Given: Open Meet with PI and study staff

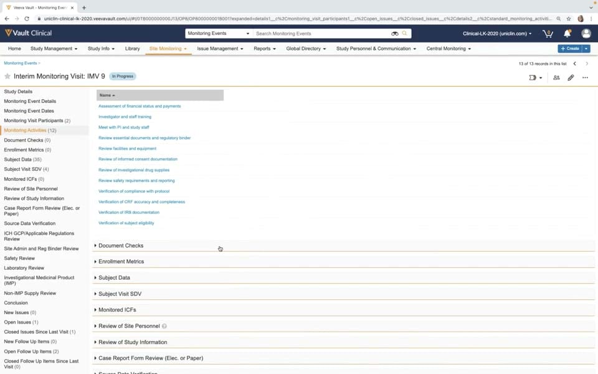Looking at the screenshot, I should tap(123, 127).
